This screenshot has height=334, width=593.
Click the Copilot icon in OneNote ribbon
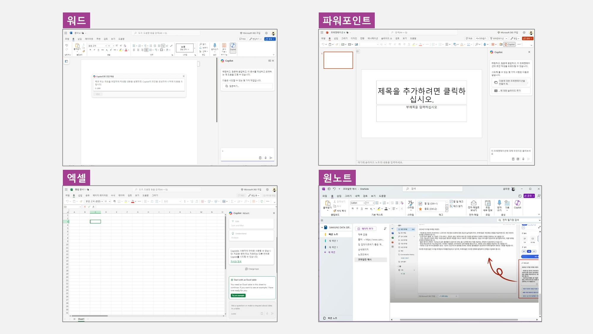(x=517, y=204)
